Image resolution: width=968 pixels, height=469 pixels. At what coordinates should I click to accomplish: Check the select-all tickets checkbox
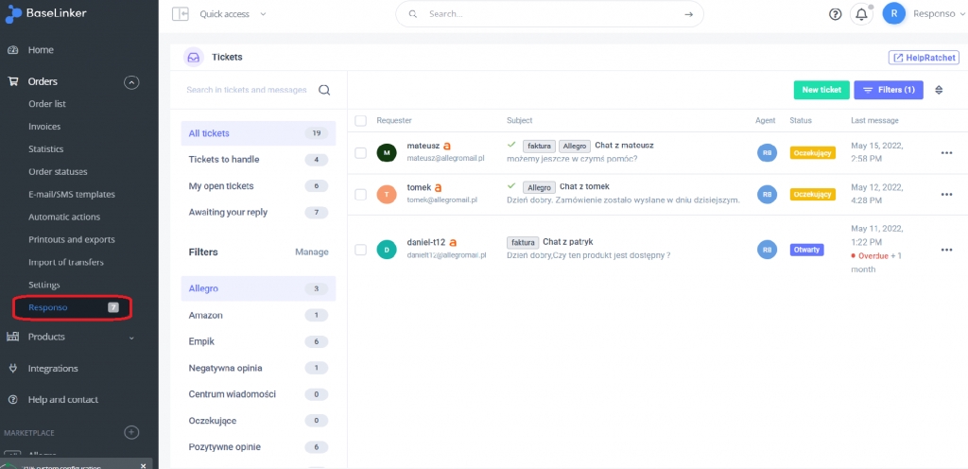point(360,121)
